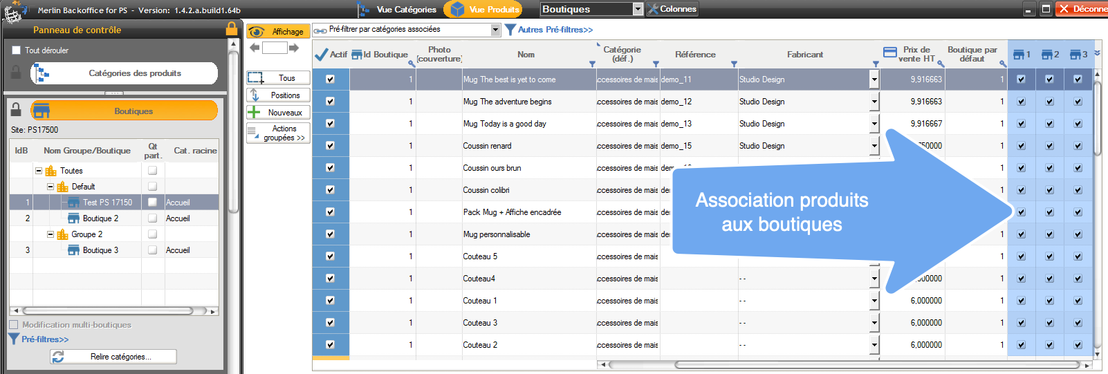Click the Vue Produits cube icon
This screenshot has width=1108, height=374.
pos(457,9)
